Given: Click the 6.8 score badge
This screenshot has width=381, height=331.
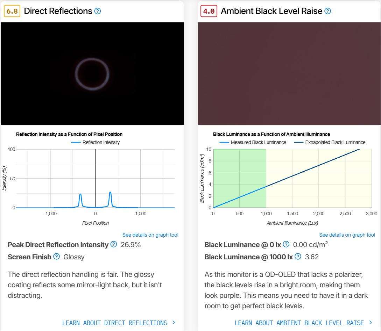Looking at the screenshot, I should click(12, 11).
